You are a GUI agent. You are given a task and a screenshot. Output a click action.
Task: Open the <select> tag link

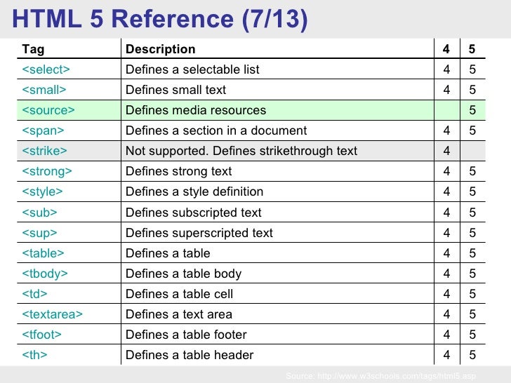point(46,69)
